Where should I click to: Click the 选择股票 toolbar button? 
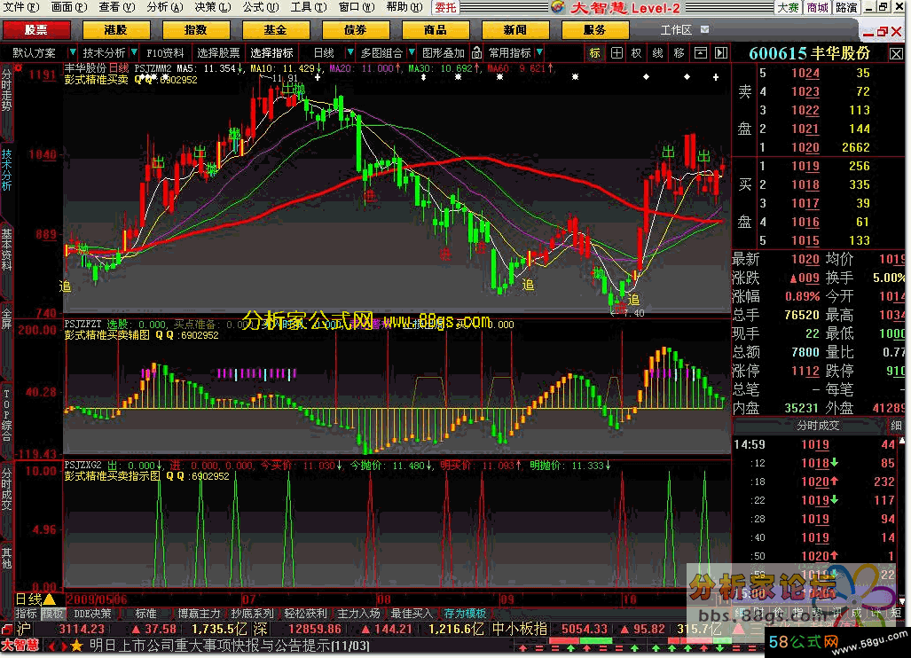coord(218,53)
